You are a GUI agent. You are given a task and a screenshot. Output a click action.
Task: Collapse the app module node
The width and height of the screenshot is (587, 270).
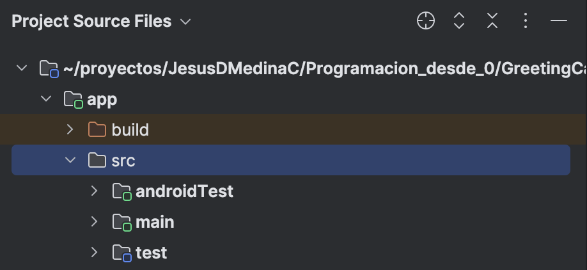click(46, 99)
